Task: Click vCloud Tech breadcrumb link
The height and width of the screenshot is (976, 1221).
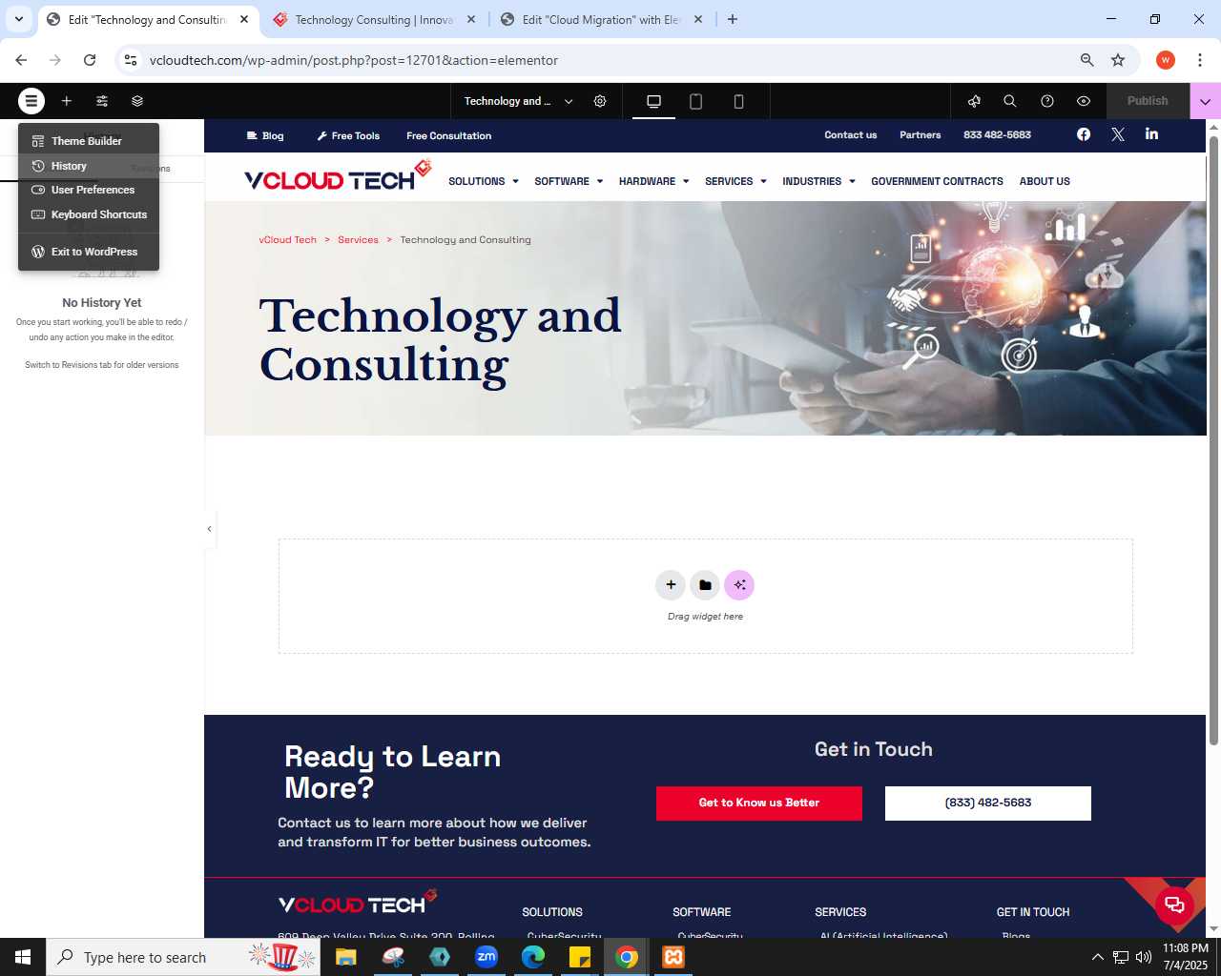Action: [288, 240]
